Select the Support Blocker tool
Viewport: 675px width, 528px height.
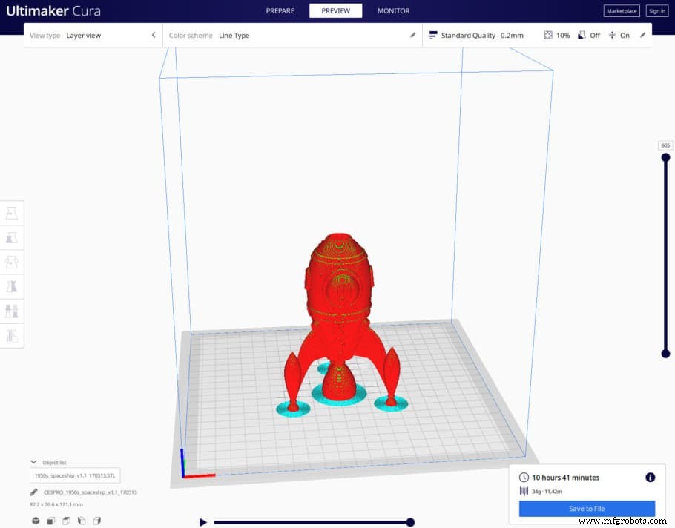(x=11, y=335)
